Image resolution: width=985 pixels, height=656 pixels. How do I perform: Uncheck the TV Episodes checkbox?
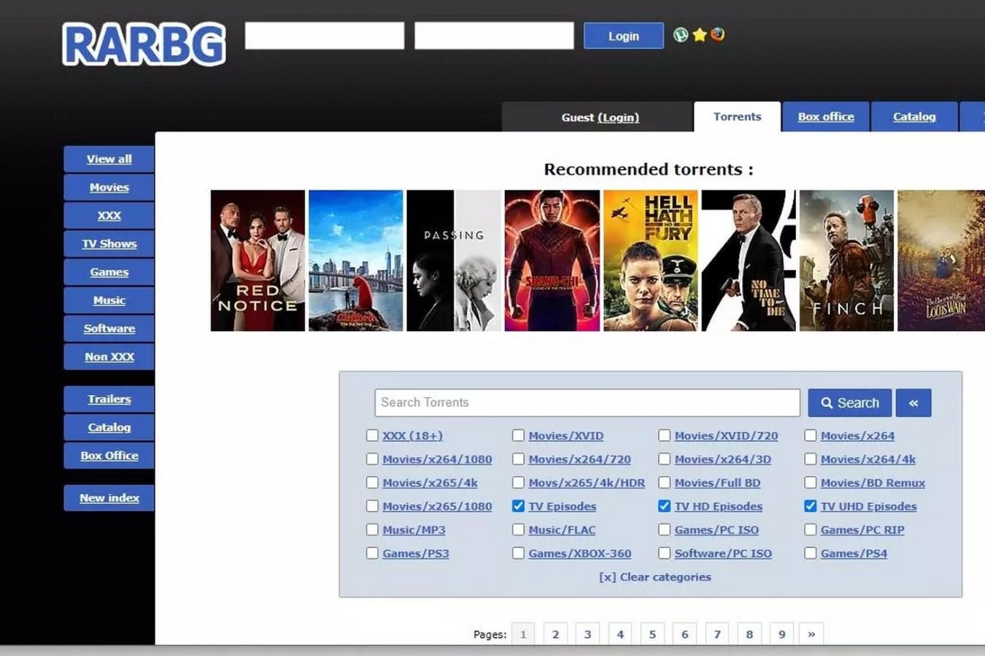(x=518, y=506)
